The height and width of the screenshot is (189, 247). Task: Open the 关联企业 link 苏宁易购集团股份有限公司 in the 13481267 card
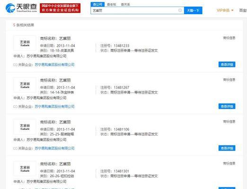coord(54,106)
